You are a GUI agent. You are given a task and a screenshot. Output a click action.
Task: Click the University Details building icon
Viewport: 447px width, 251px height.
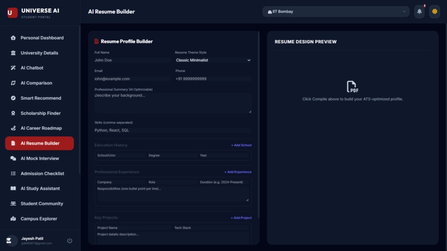point(13,53)
